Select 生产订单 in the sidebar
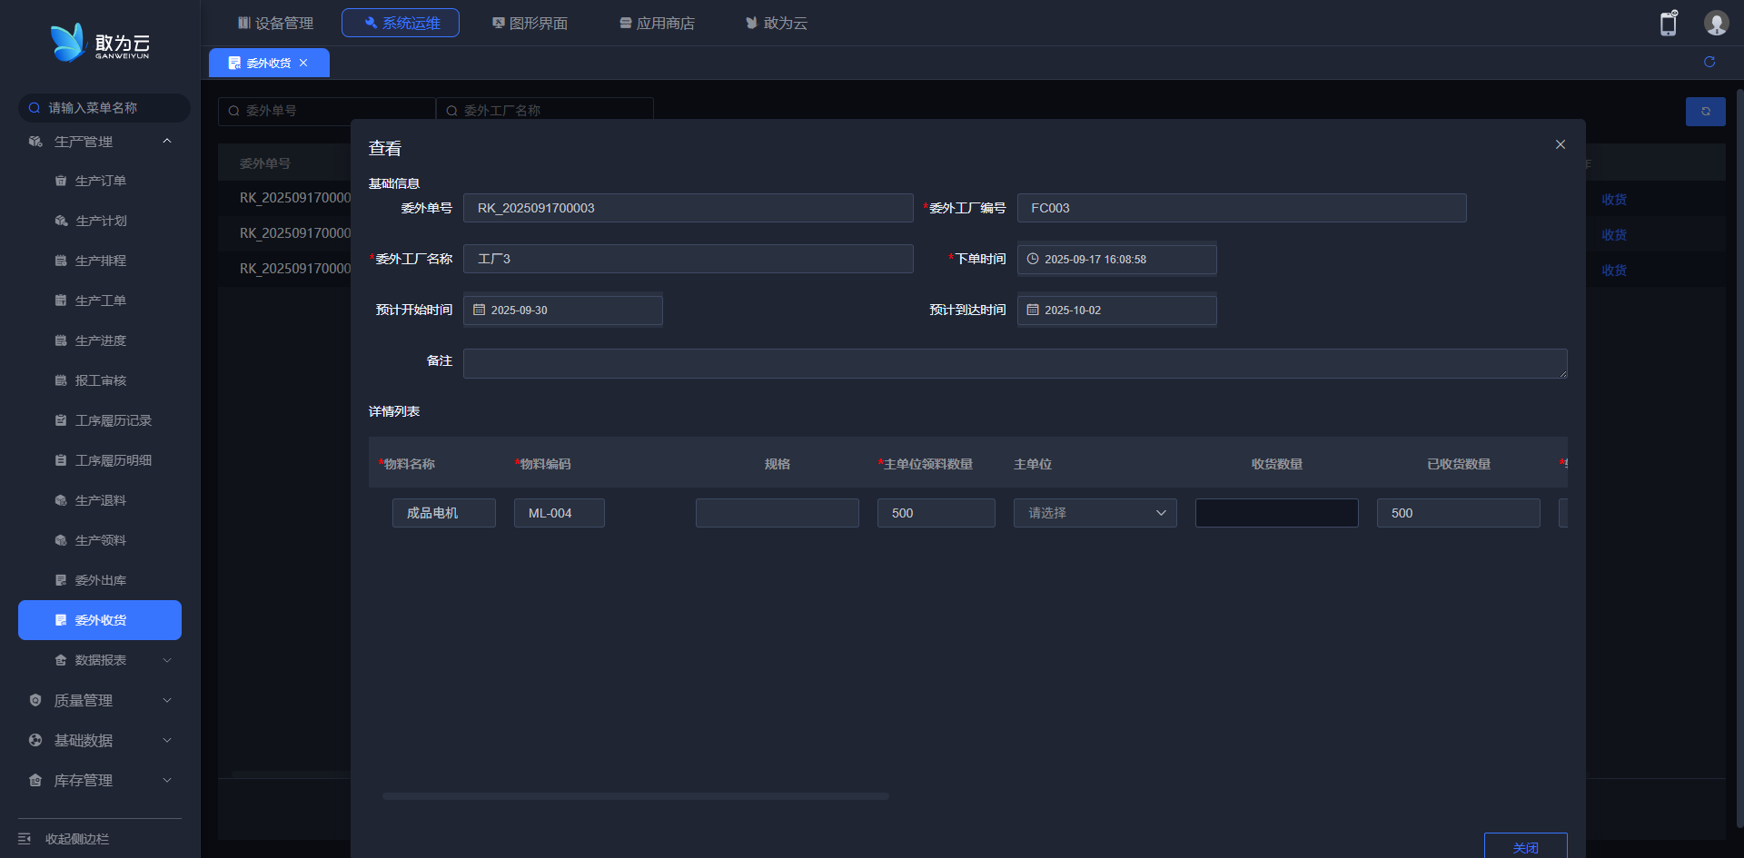The height and width of the screenshot is (858, 1744). coord(100,181)
